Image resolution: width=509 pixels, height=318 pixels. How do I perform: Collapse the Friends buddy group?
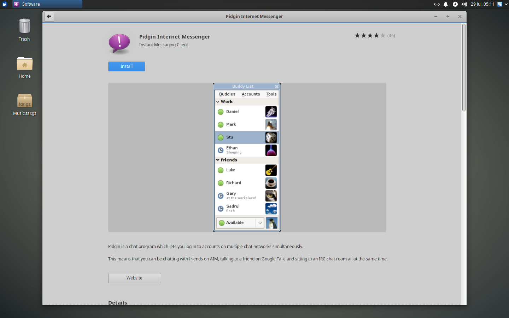[217, 160]
